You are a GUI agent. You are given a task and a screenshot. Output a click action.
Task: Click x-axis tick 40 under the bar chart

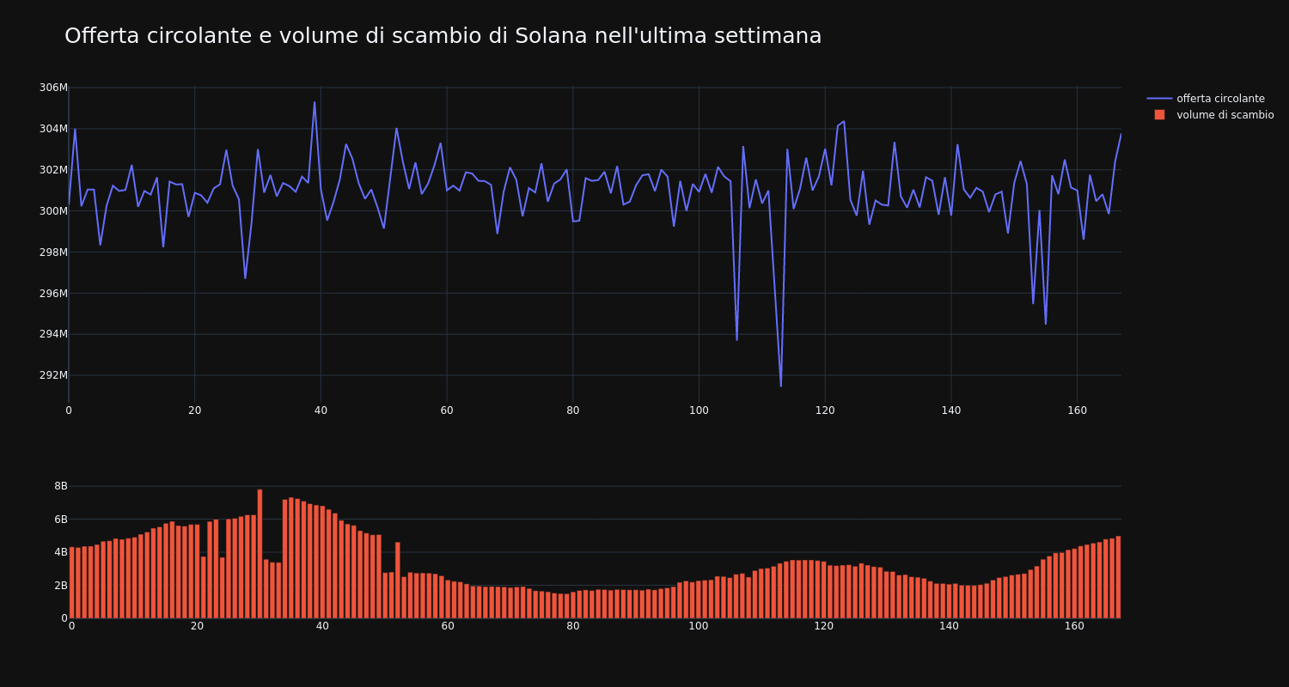click(322, 626)
